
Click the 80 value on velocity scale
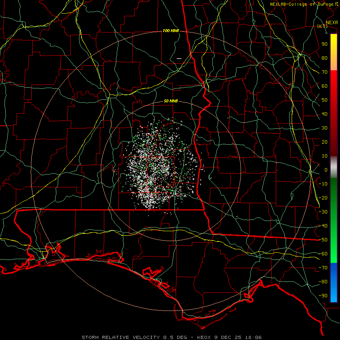[325, 58]
